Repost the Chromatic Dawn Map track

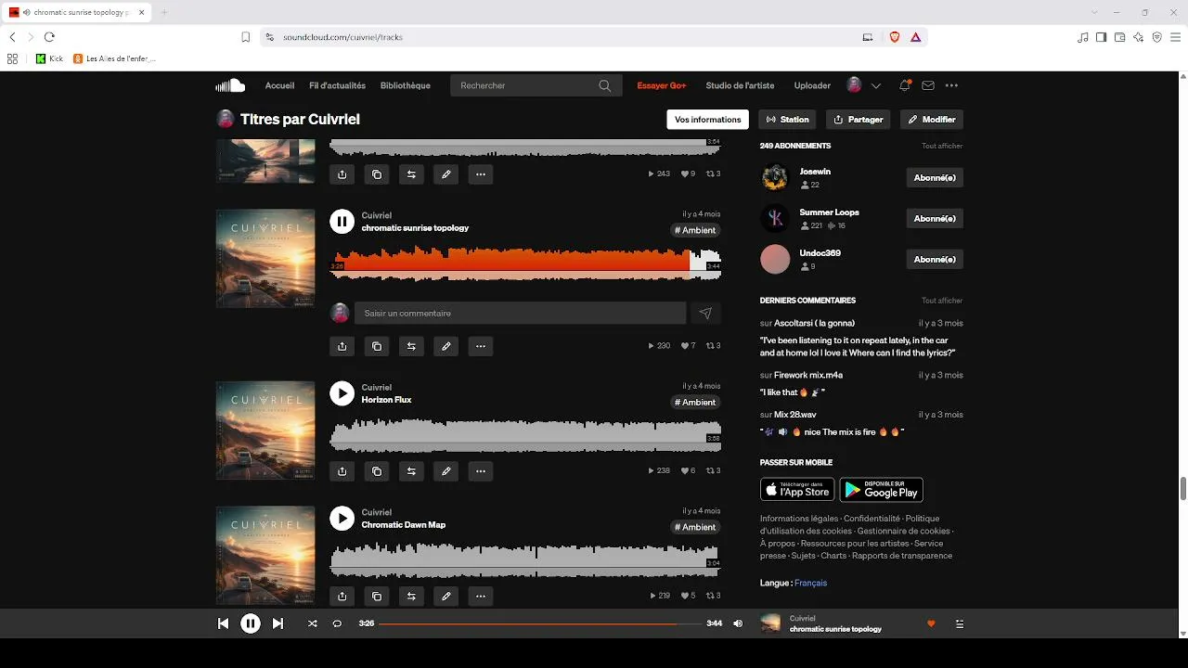[411, 596]
